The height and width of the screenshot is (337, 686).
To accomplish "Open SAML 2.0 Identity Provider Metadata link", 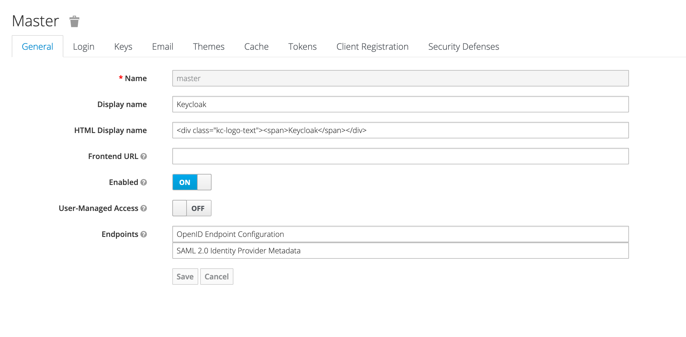I will pos(238,251).
